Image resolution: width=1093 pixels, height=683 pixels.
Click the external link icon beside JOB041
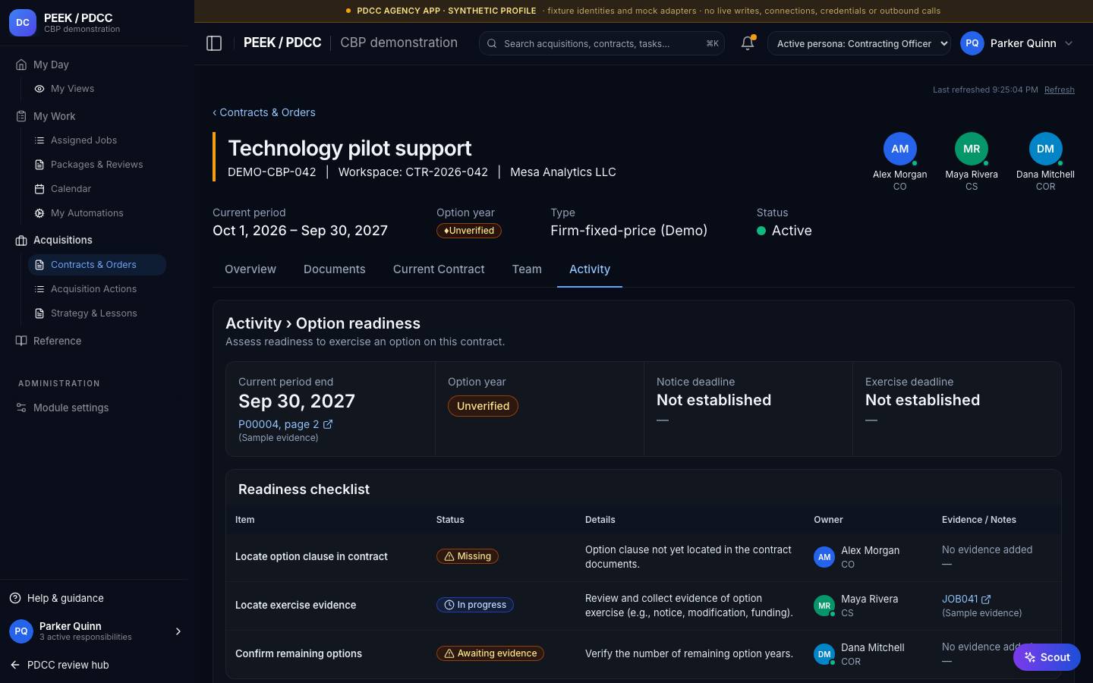[986, 599]
